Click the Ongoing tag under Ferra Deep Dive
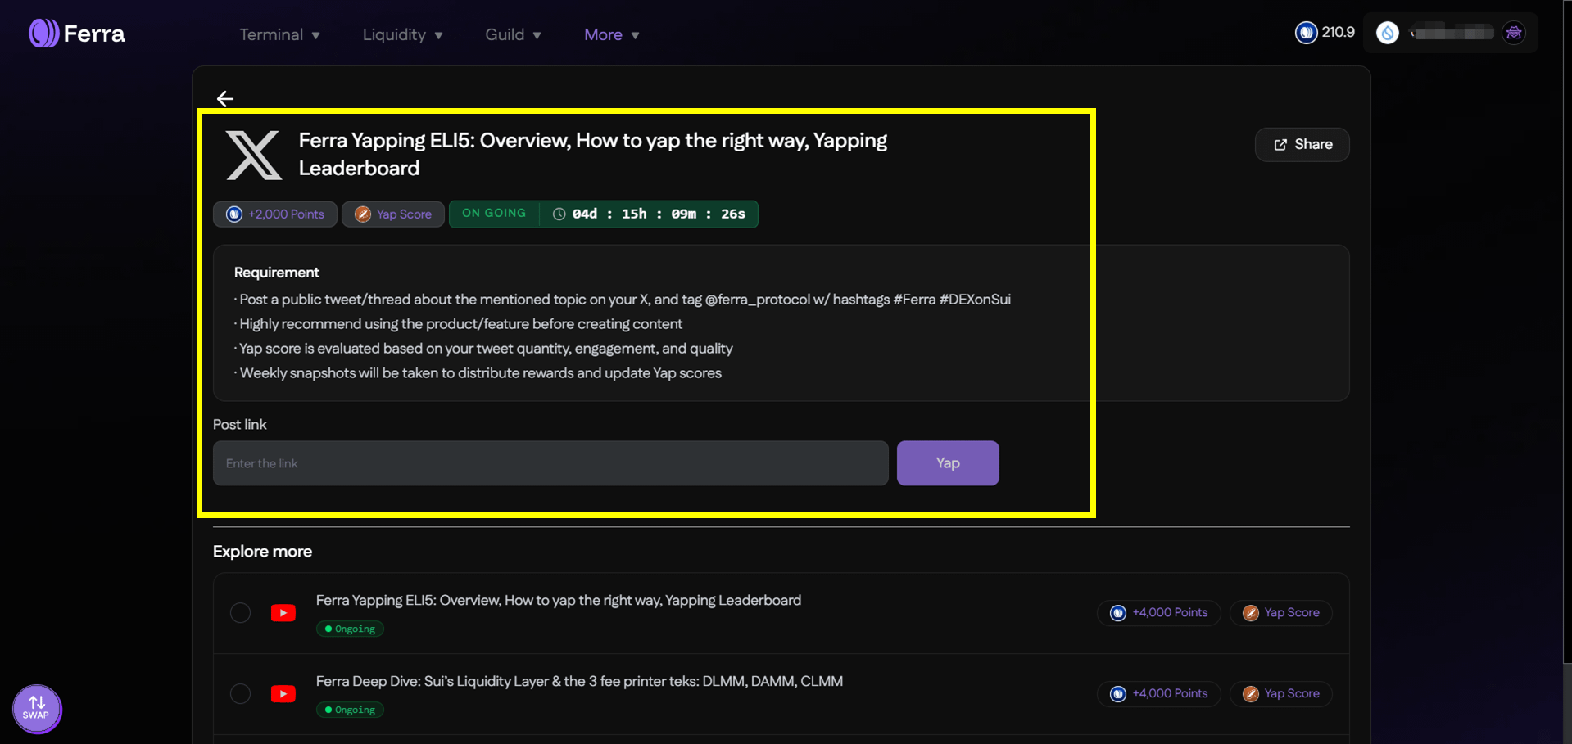This screenshot has height=744, width=1572. pos(350,710)
